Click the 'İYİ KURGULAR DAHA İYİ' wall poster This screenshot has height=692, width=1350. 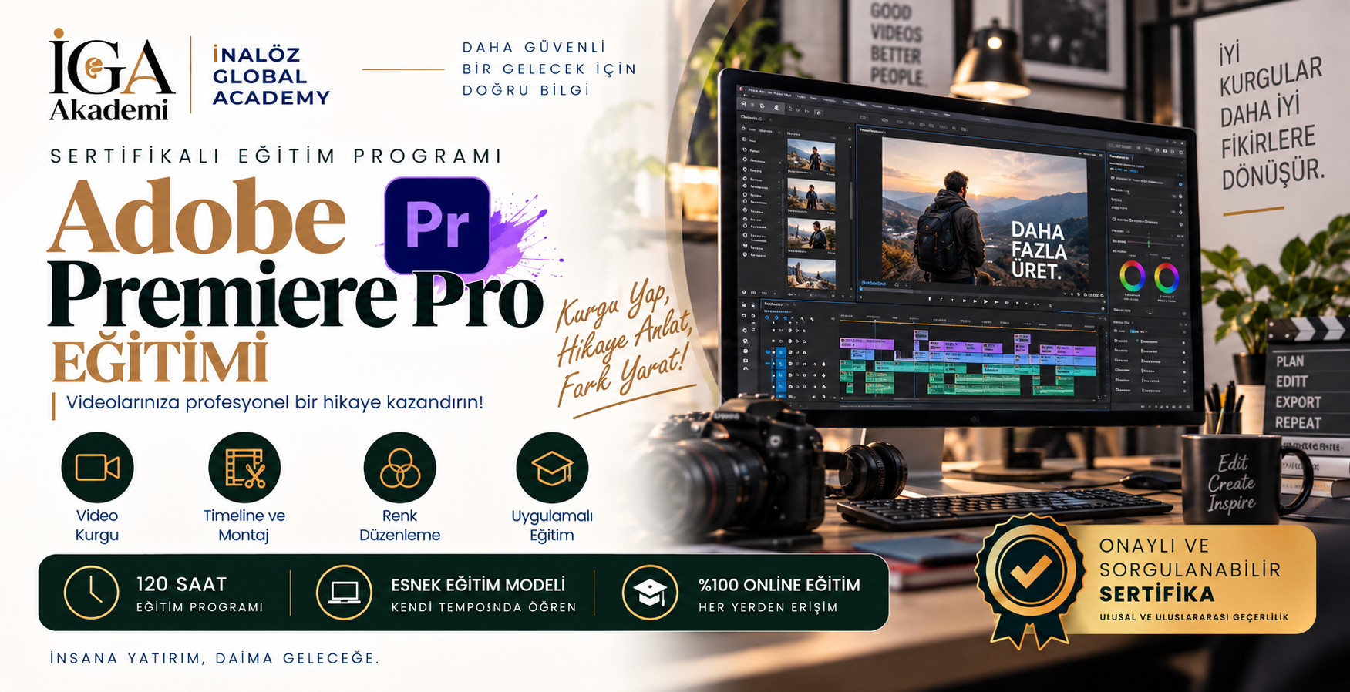point(1271,116)
